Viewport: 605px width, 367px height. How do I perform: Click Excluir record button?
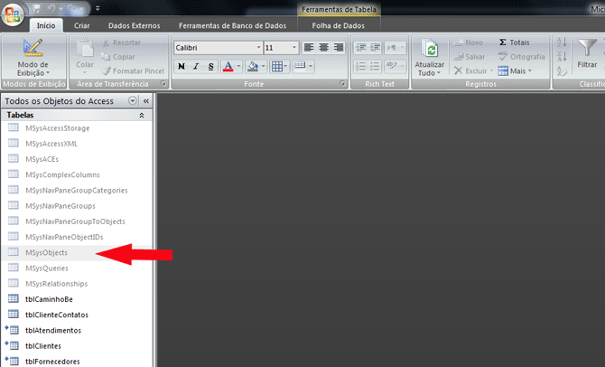pos(471,71)
